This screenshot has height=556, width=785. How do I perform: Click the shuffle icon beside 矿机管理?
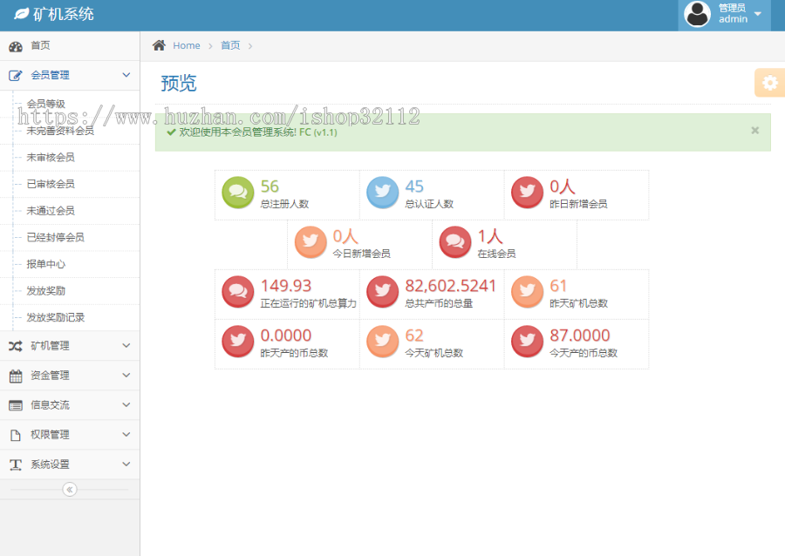coord(16,346)
